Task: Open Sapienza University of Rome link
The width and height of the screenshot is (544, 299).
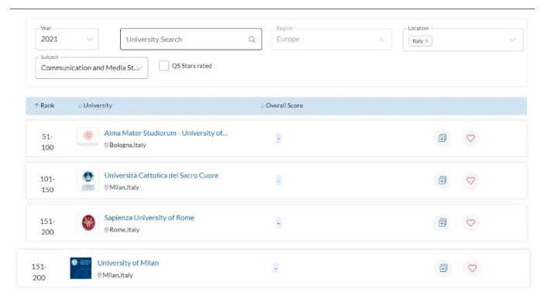Action: (150, 218)
